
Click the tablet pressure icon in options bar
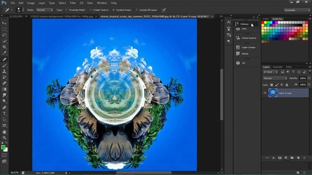164,10
